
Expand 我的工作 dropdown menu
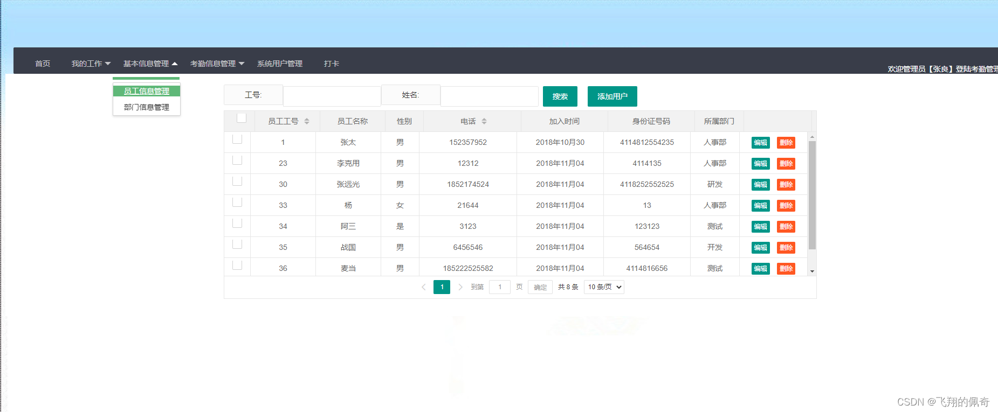[x=91, y=64]
